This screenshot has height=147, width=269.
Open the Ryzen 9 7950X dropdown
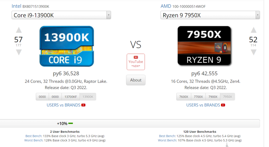point(210,15)
